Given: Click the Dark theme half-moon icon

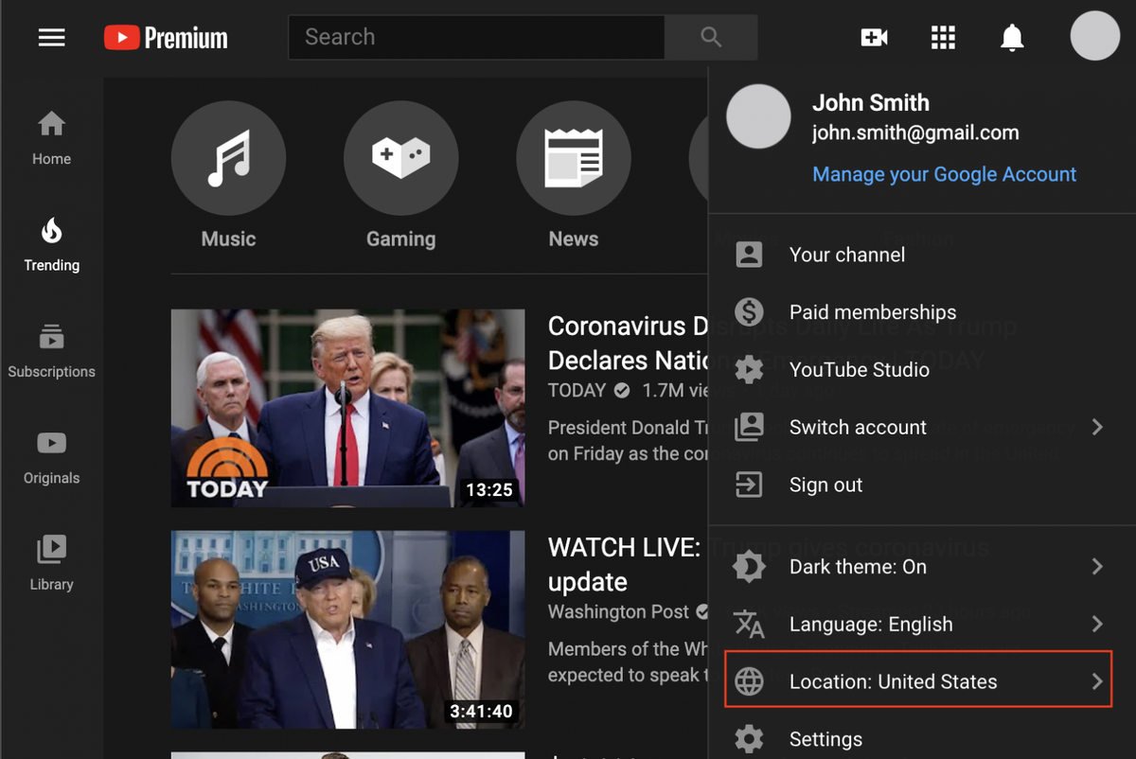Looking at the screenshot, I should coord(749,567).
